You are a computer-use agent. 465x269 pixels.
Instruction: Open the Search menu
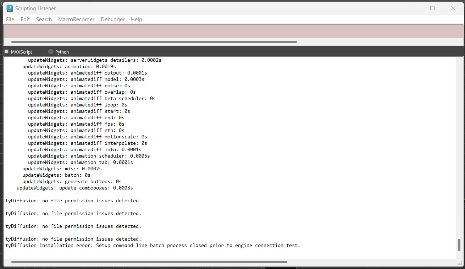pos(44,20)
